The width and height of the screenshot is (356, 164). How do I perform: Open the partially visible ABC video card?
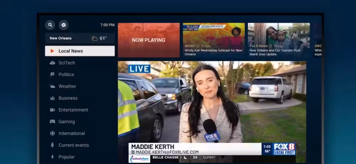318,40
